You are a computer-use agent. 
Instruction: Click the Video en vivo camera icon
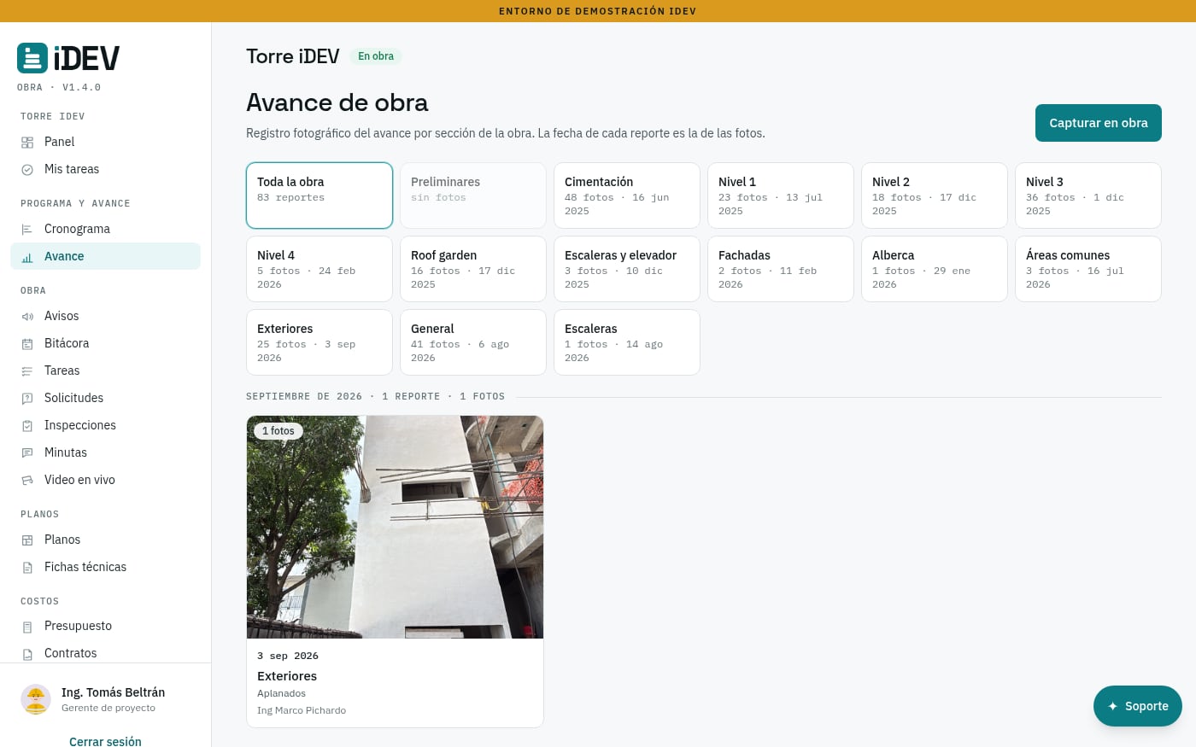[x=27, y=481]
